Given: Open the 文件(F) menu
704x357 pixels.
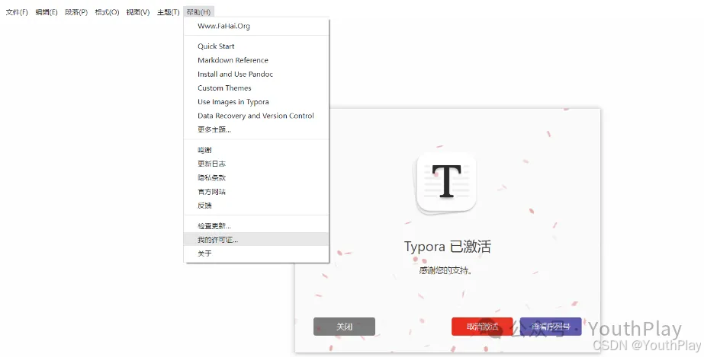Looking at the screenshot, I should point(17,12).
